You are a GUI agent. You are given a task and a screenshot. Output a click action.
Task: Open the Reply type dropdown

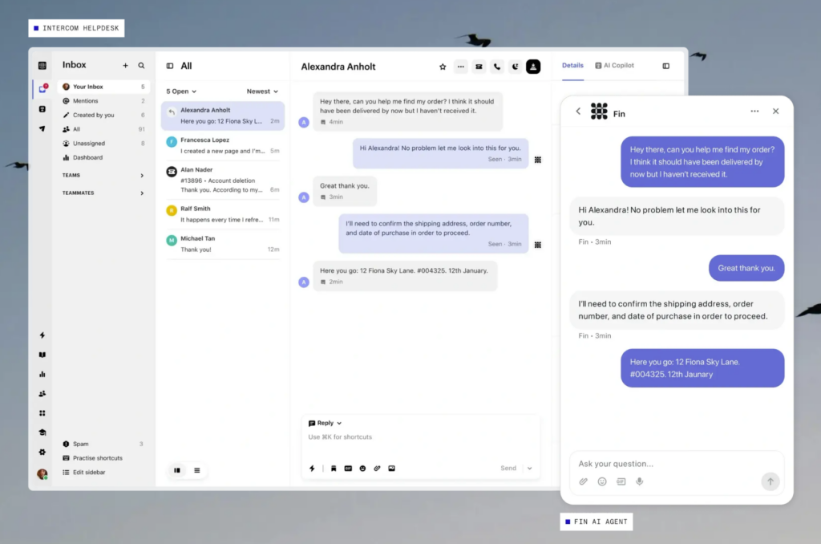pyautogui.click(x=326, y=423)
